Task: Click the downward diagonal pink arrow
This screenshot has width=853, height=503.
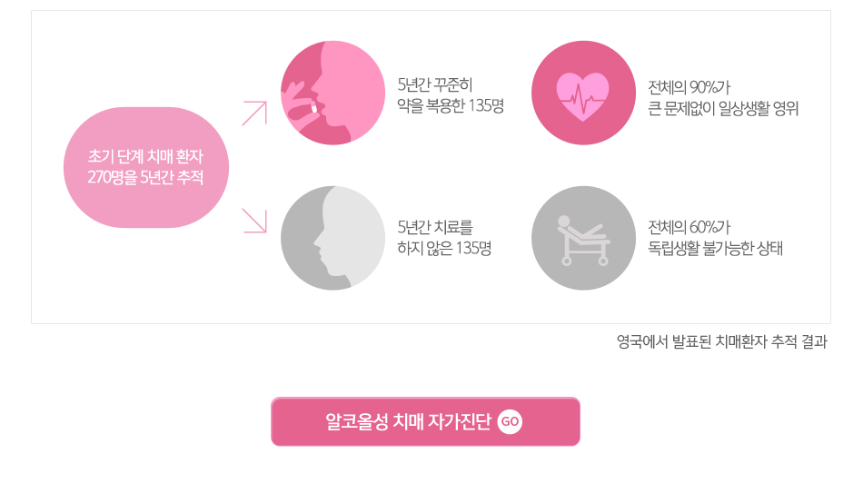Action: pos(254,221)
